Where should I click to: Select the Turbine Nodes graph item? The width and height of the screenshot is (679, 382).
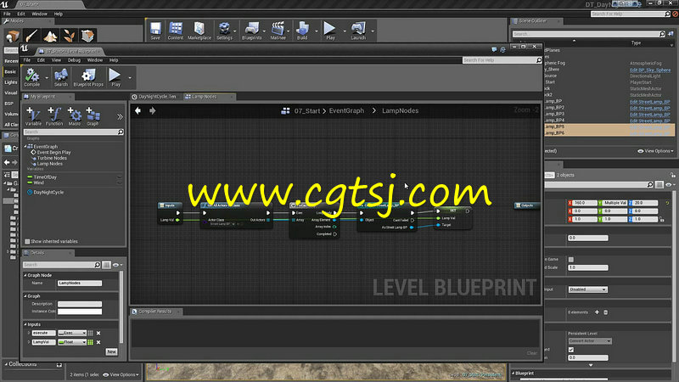[52, 158]
